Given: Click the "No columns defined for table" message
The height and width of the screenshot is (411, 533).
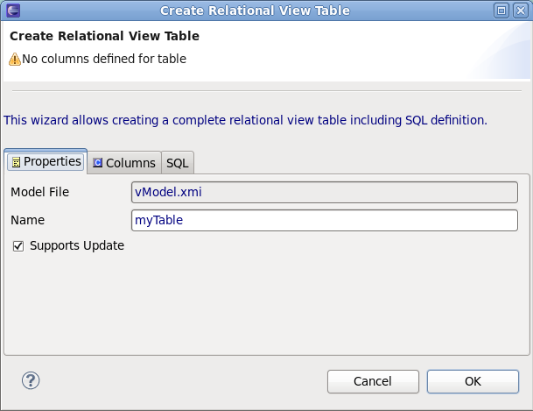Looking at the screenshot, I should click(x=104, y=60).
